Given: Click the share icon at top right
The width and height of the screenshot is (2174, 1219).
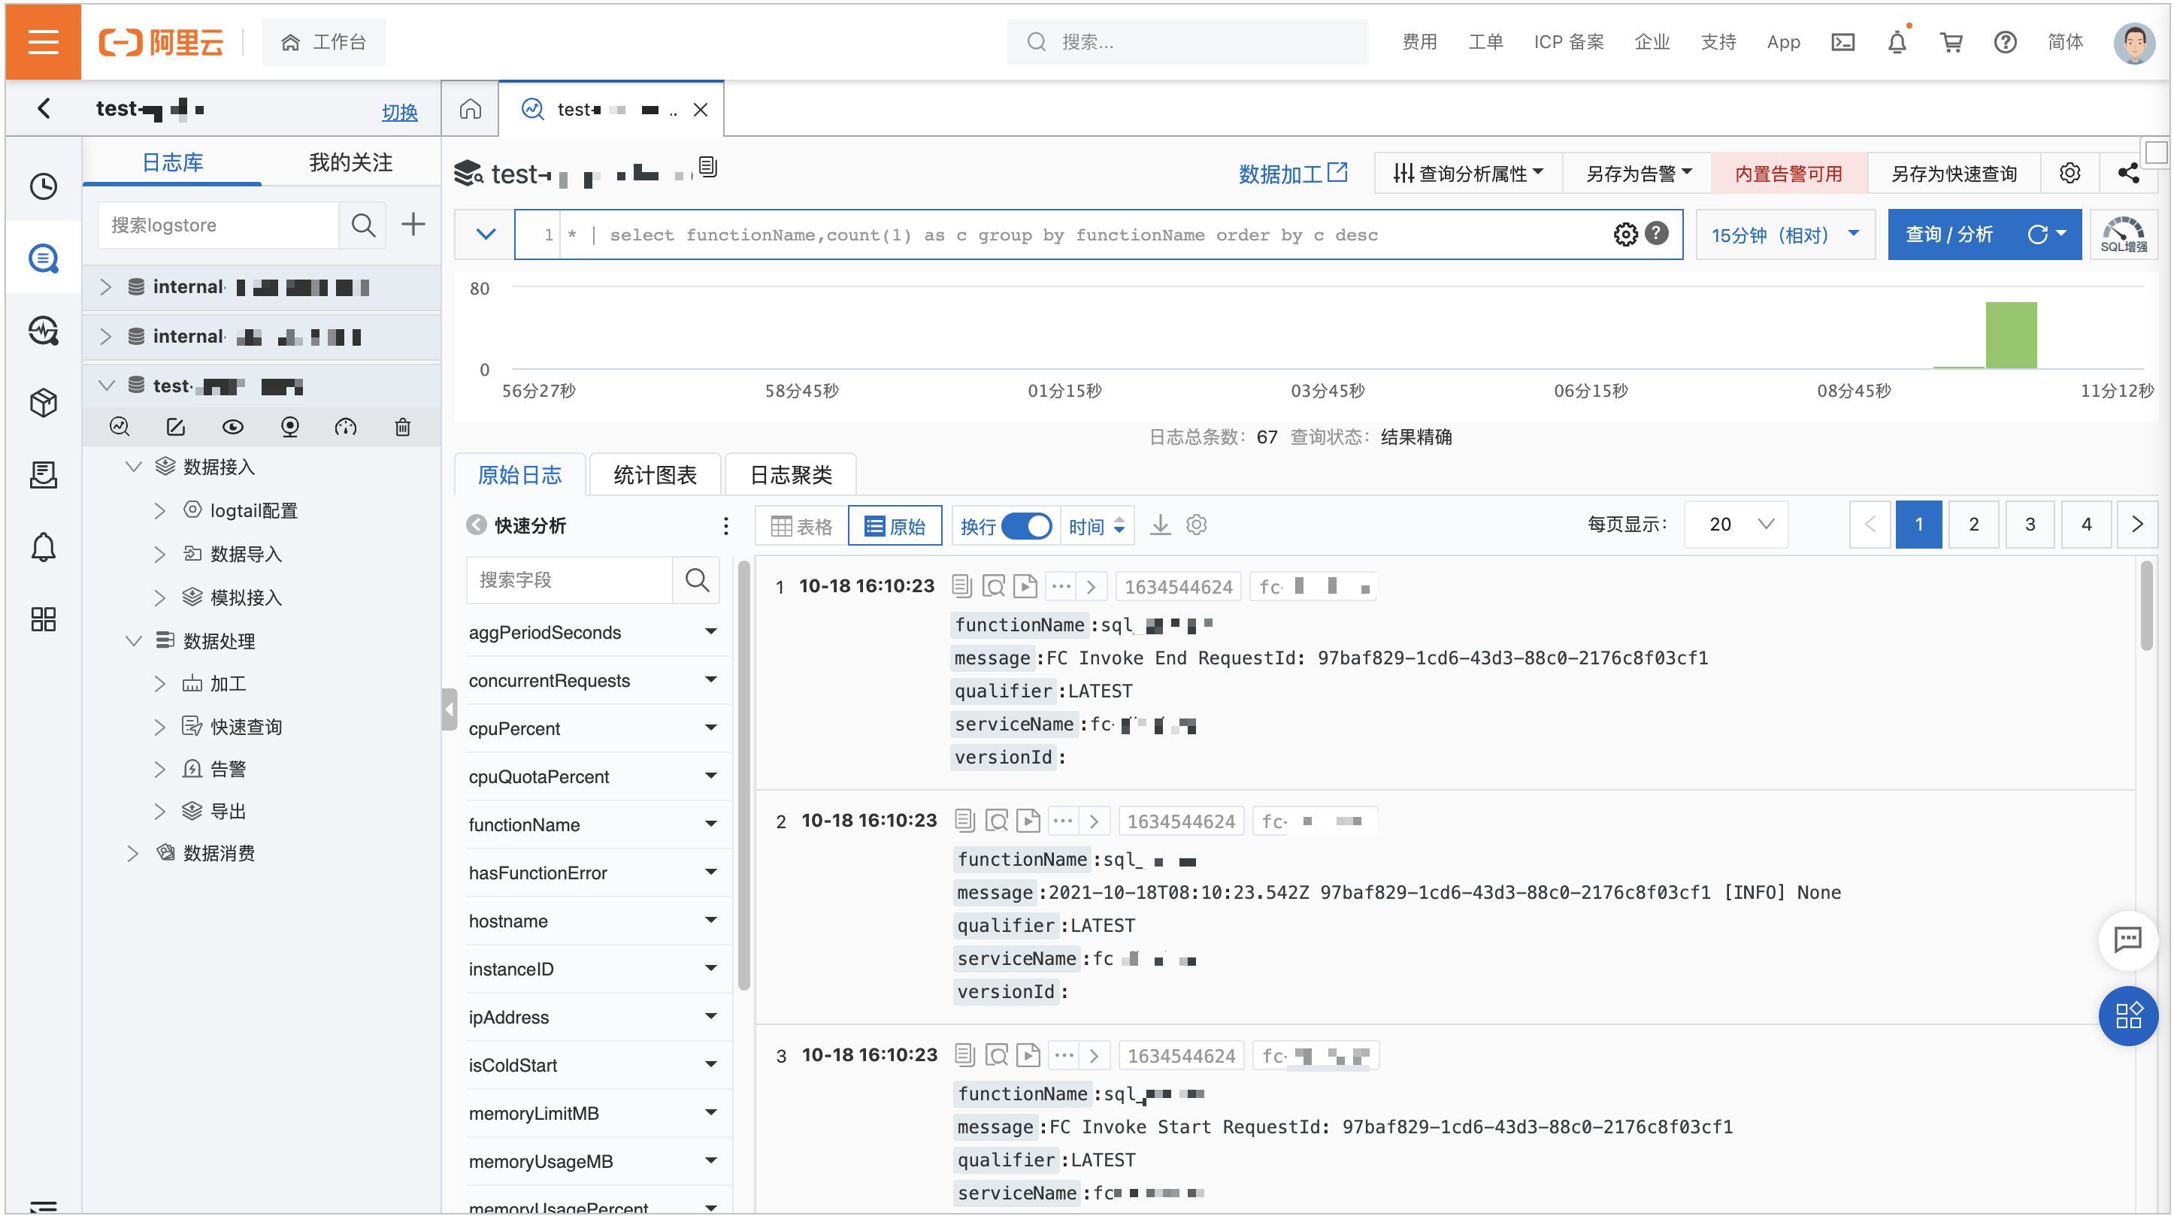Looking at the screenshot, I should click(x=2128, y=173).
